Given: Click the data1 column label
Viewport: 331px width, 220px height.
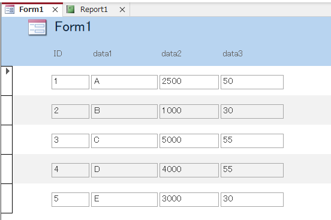Looking at the screenshot, I should 103,53.
